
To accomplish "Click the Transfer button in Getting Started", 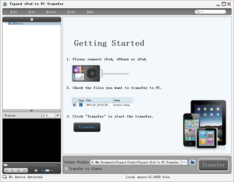I will 87,127.
